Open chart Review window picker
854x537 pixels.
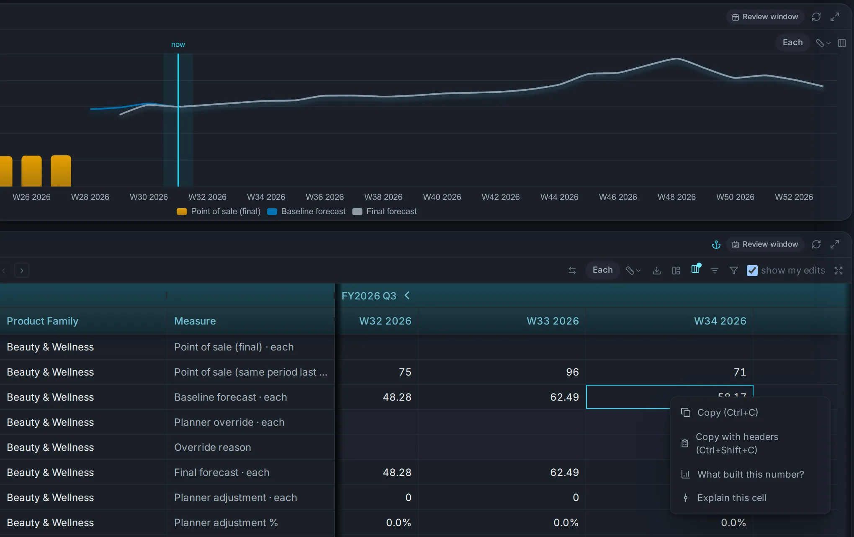pyautogui.click(x=765, y=17)
